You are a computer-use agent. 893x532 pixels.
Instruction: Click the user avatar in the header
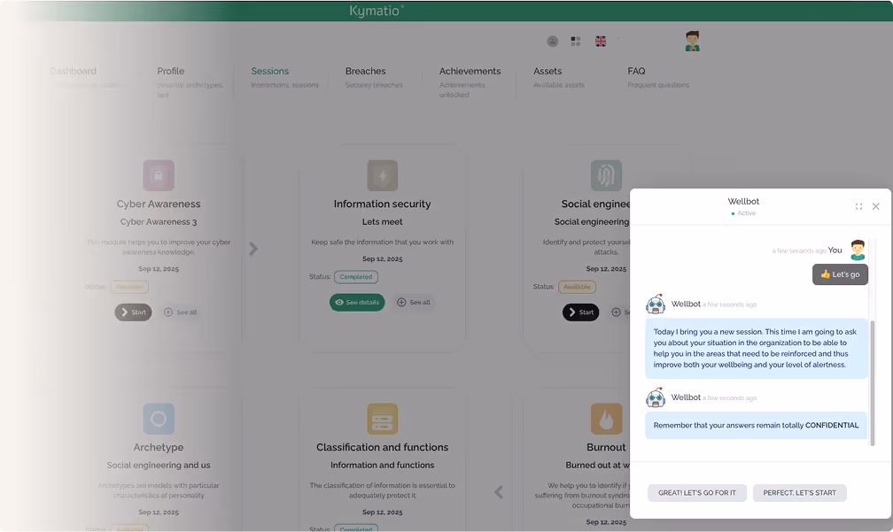(x=693, y=41)
